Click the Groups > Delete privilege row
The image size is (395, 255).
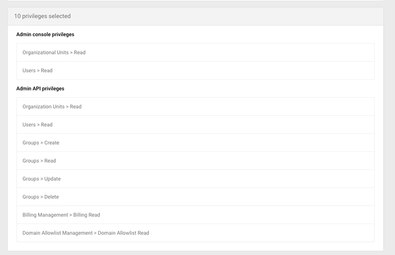pos(41,197)
